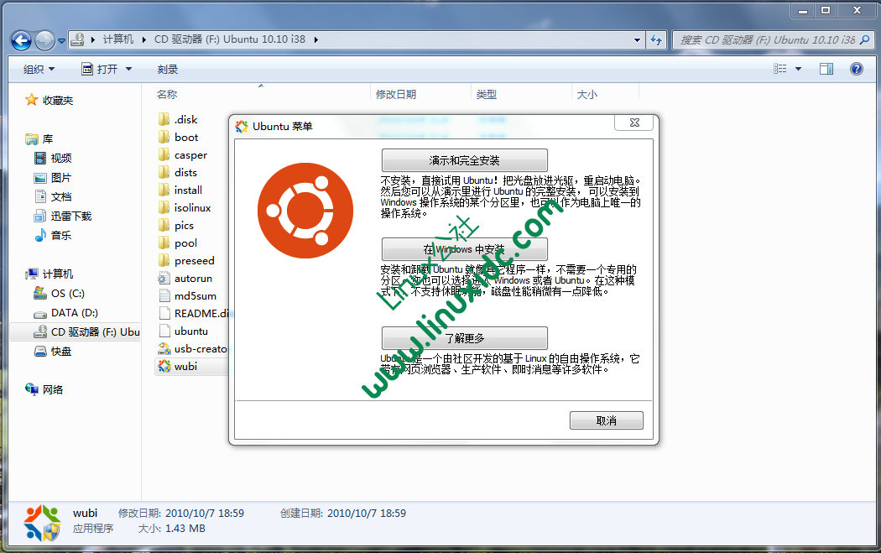Cancel the Ubuntu menu with 取消
Viewport: 881px width, 553px height.
pos(606,420)
